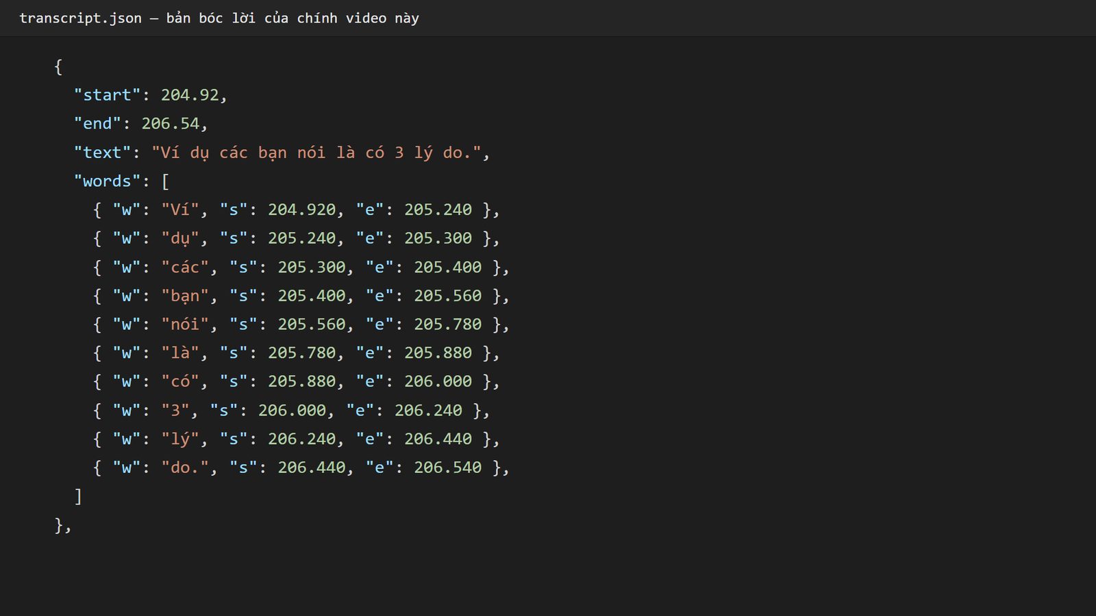Click the transcript.json title text

click(x=219, y=18)
